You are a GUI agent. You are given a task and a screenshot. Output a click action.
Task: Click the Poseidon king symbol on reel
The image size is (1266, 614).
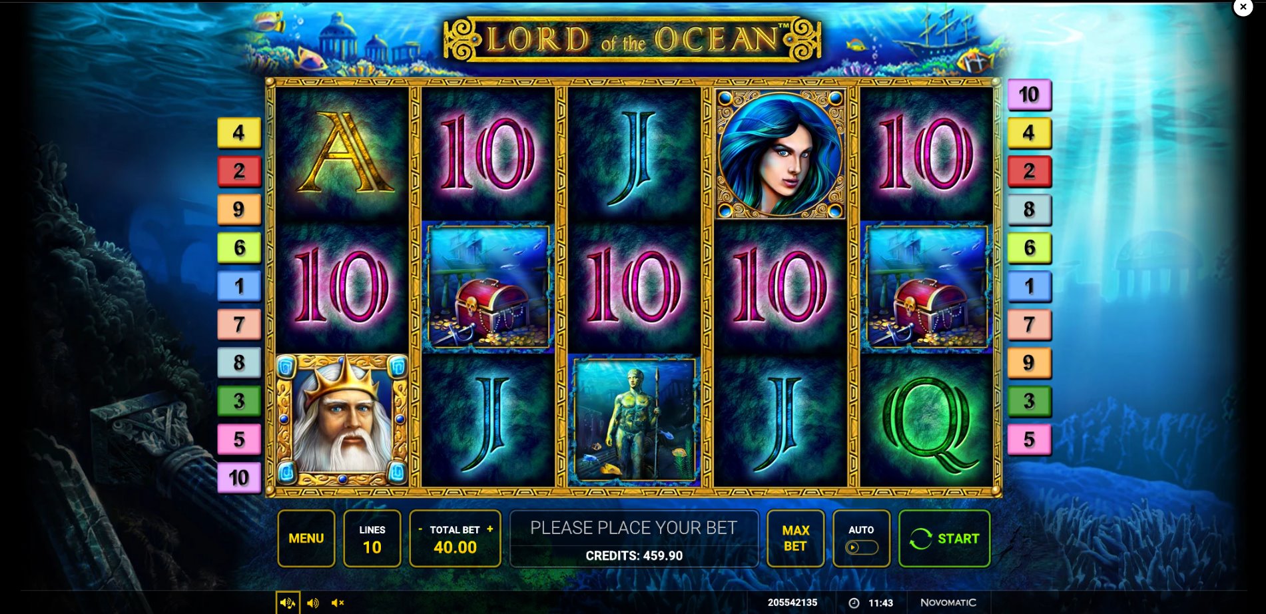[x=342, y=420]
